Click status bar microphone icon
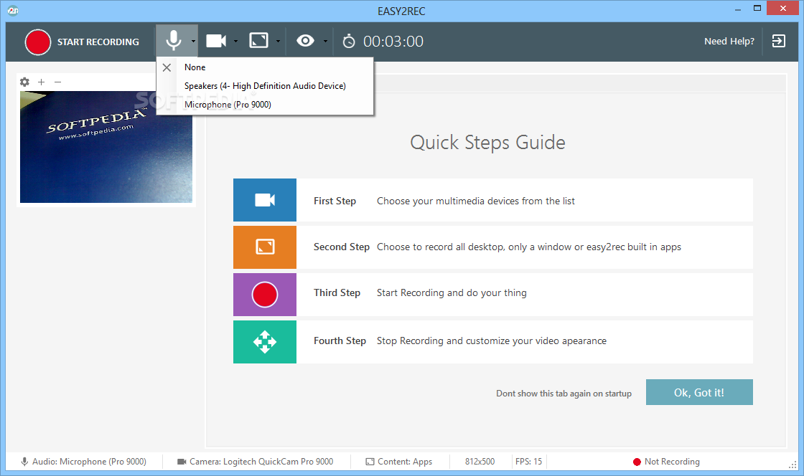 (24, 462)
